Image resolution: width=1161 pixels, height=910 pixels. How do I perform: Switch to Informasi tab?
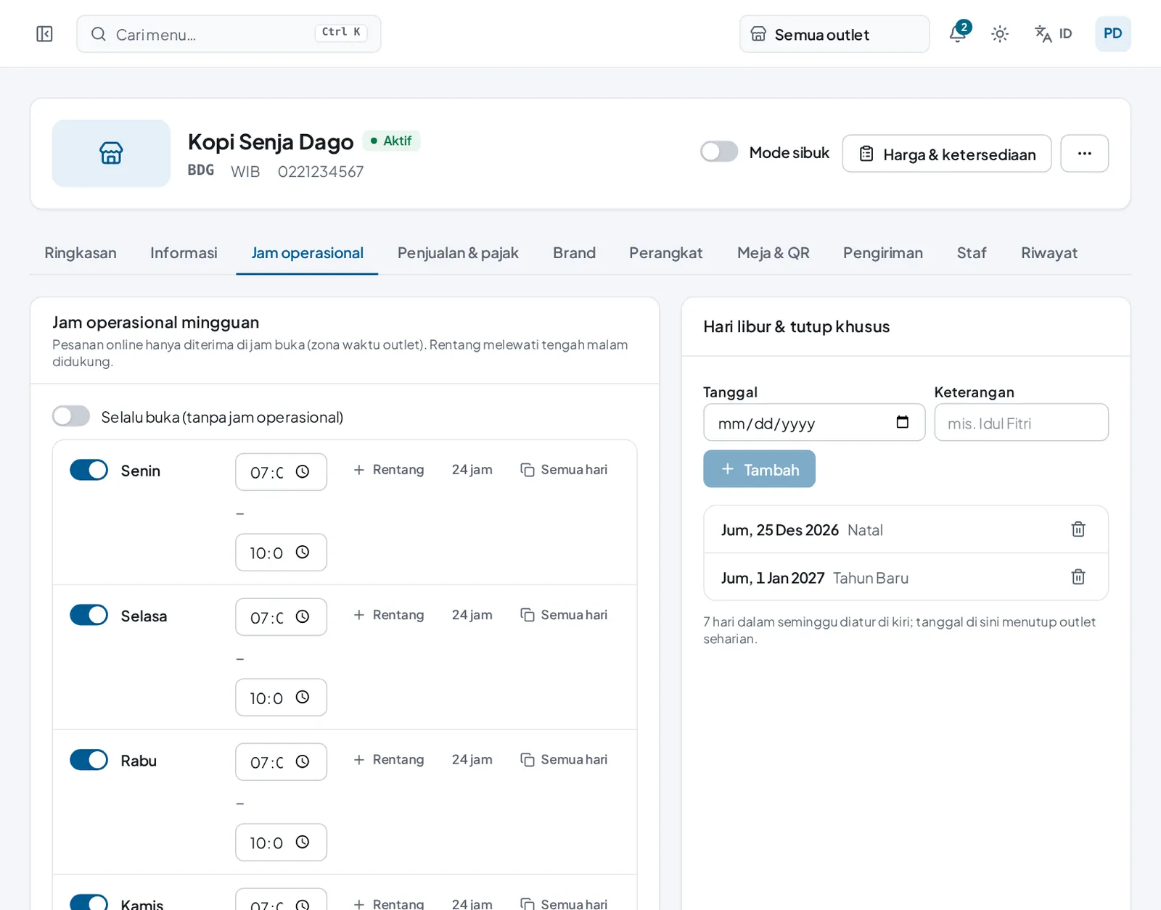coord(184,253)
